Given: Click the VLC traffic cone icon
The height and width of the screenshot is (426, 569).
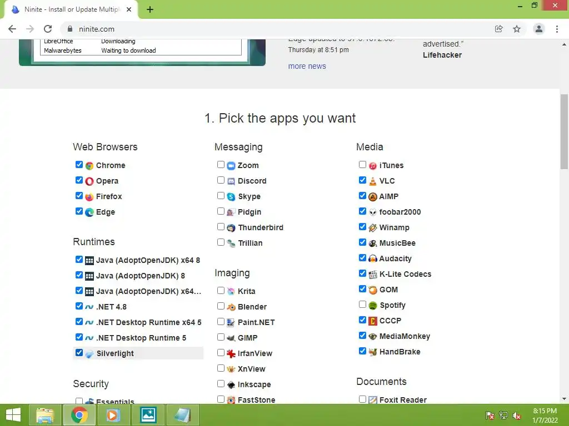Looking at the screenshot, I should [x=373, y=181].
